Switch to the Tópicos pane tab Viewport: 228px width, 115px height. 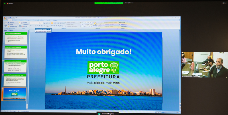(x=11, y=30)
